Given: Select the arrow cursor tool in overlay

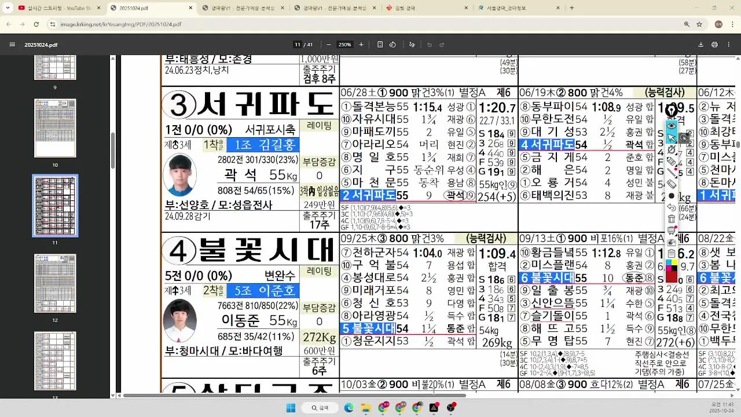Looking at the screenshot, I should [671, 138].
